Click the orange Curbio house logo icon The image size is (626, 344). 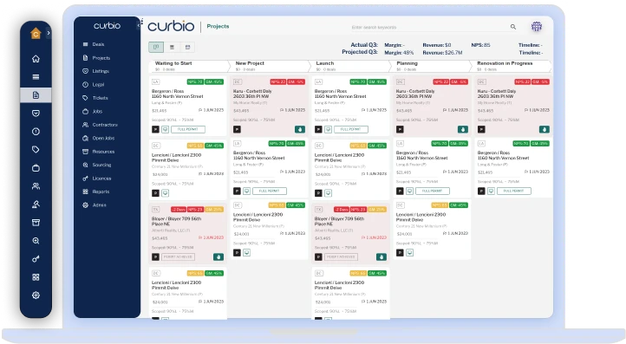click(36, 34)
